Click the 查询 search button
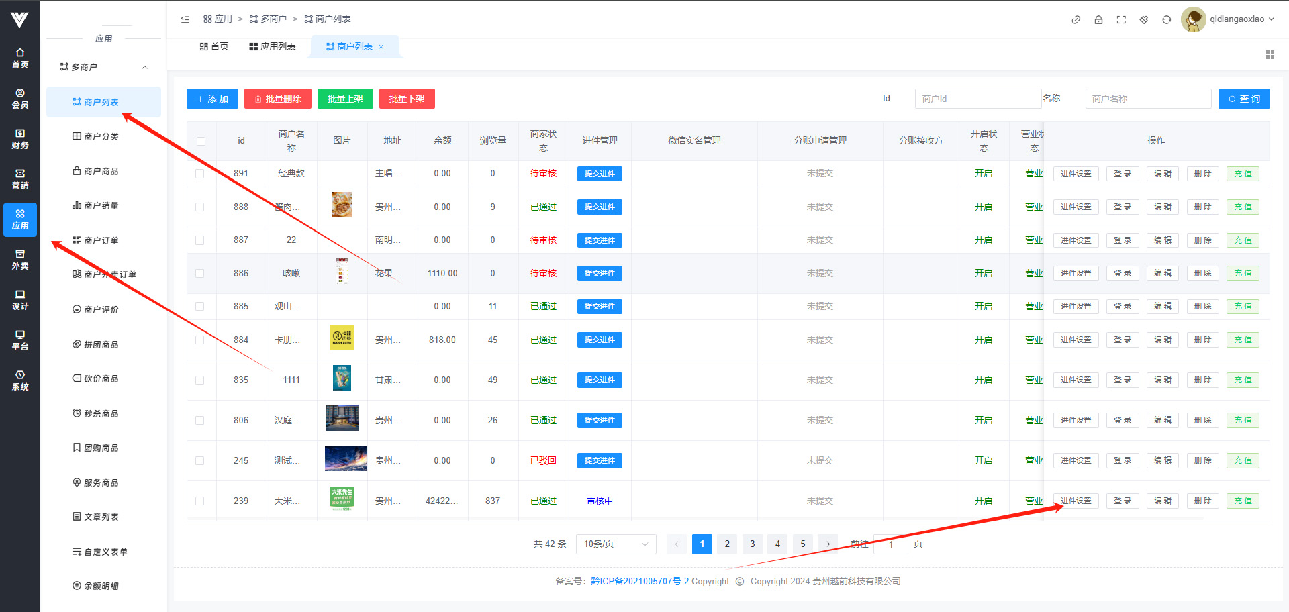1289x612 pixels. click(x=1243, y=99)
